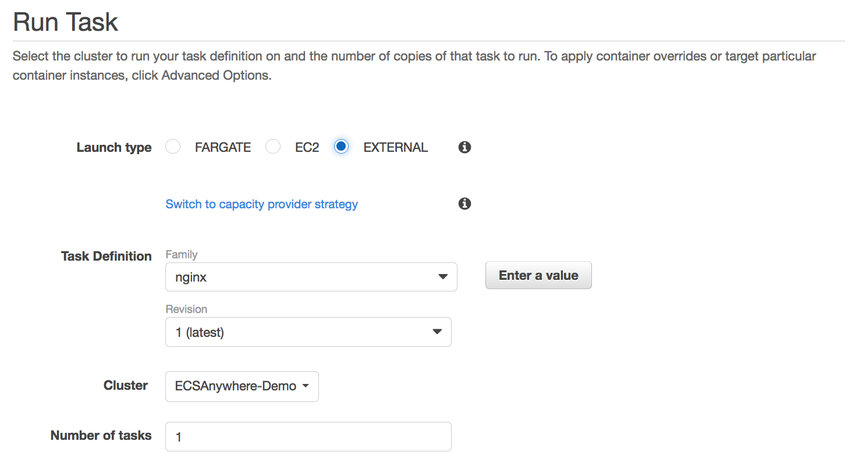
Task: Click the Family dropdown arrow
Action: 442,277
